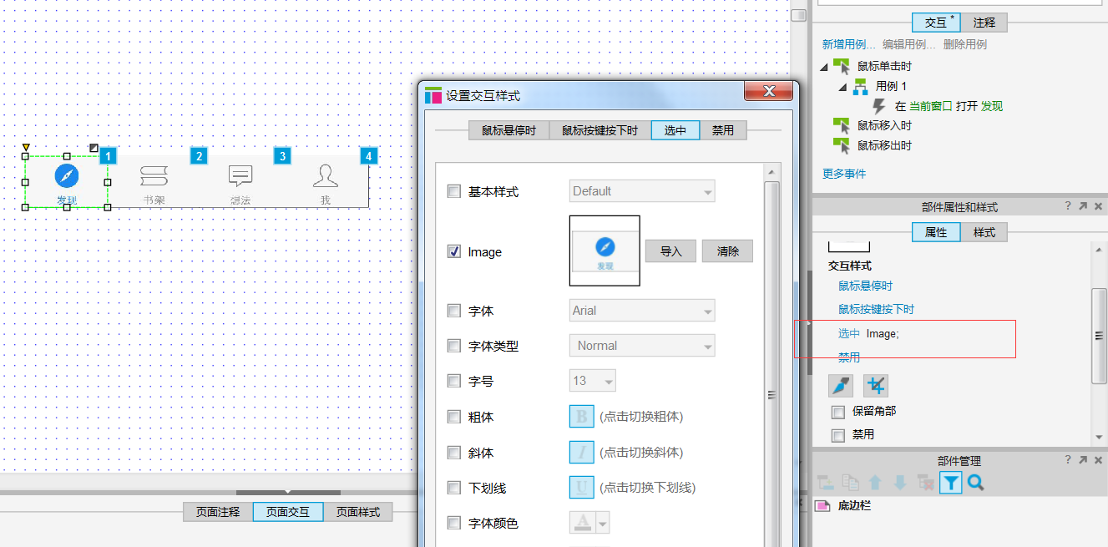Toggle the widget manager filter icon
The width and height of the screenshot is (1108, 547).
[951, 482]
